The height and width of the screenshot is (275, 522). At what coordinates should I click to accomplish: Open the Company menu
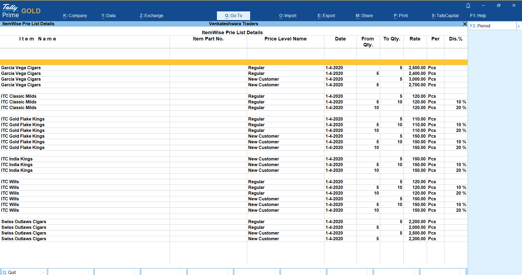pyautogui.click(x=75, y=16)
